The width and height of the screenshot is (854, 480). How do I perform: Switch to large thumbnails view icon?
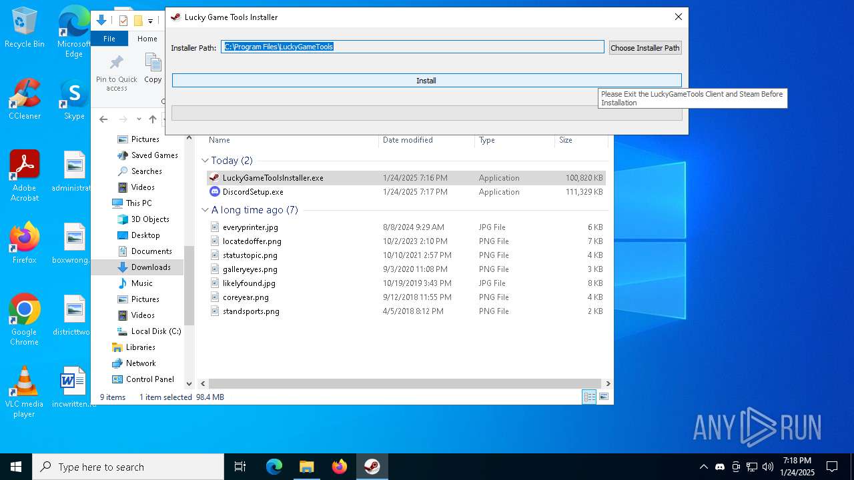[x=603, y=397]
